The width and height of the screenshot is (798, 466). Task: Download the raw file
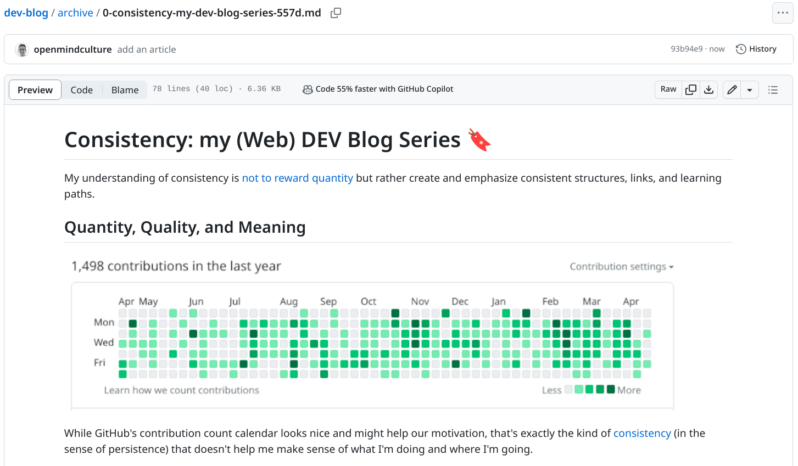point(709,89)
